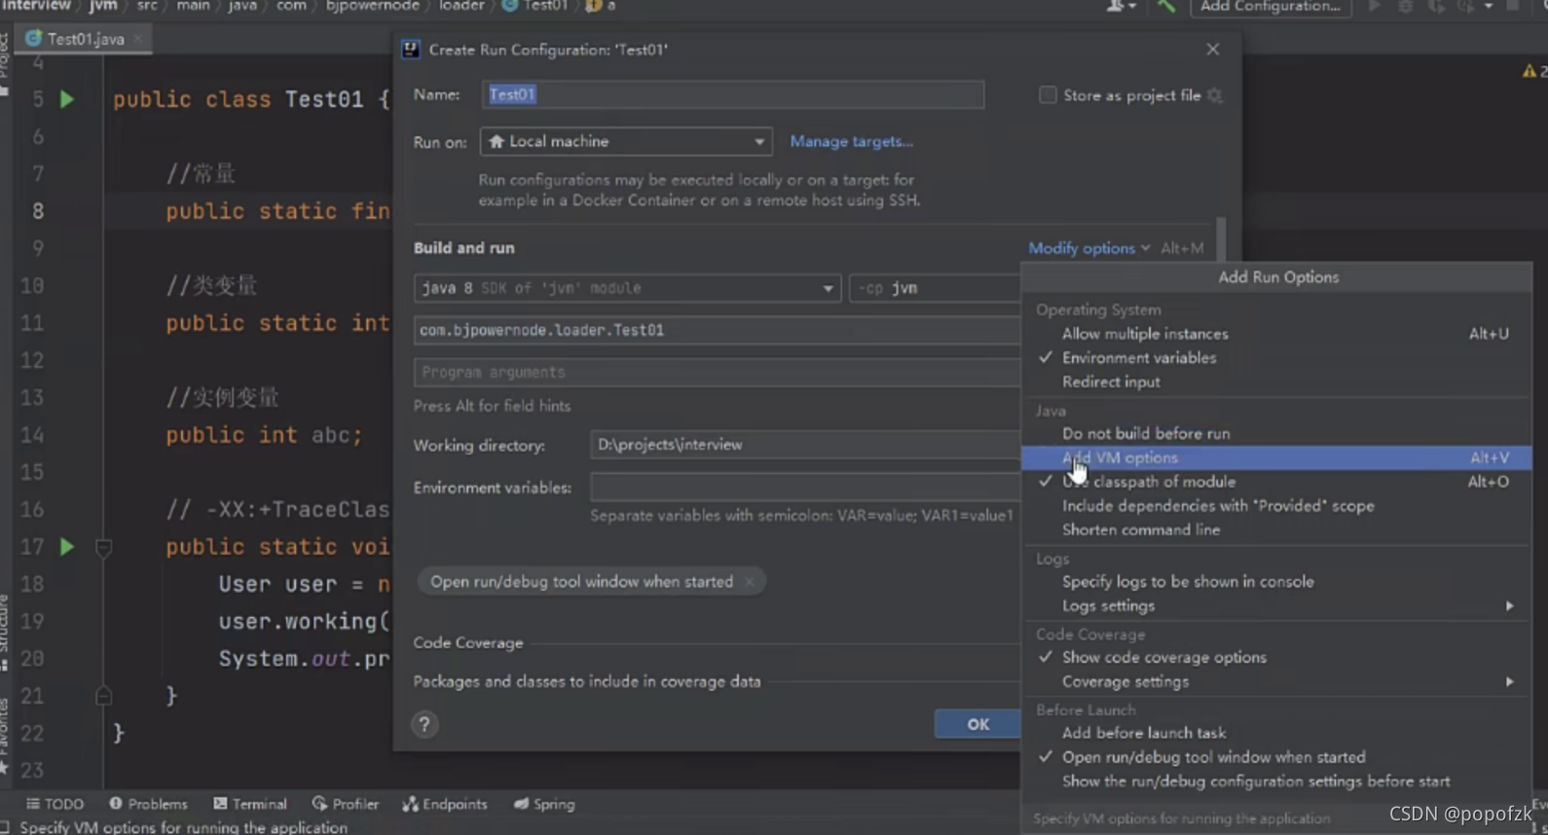Click the Stop square icon in toolbar

click(1512, 7)
